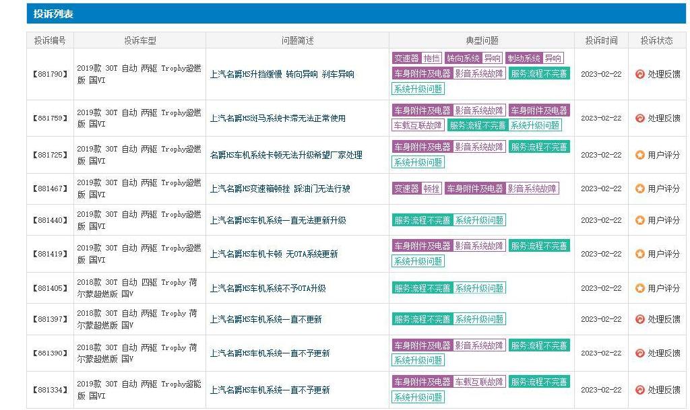Click the 典型问题 column header
690x410 pixels.
click(482, 40)
